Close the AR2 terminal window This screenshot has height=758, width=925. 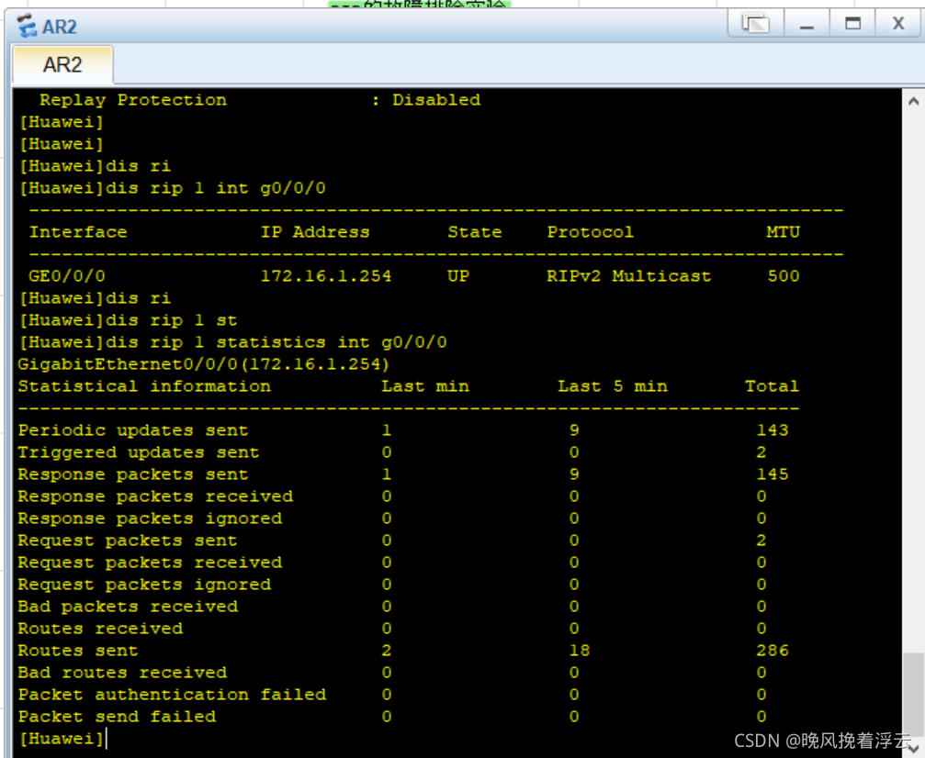tap(897, 24)
